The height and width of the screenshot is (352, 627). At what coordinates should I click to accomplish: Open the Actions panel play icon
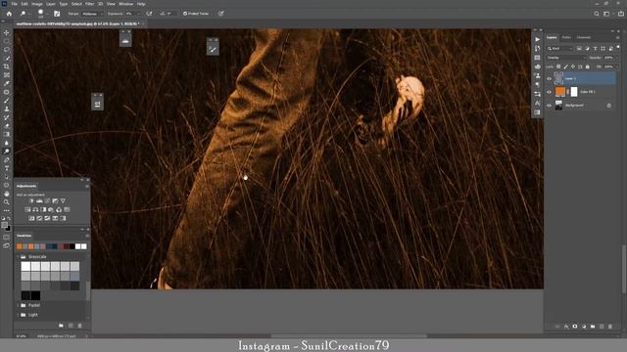538,39
